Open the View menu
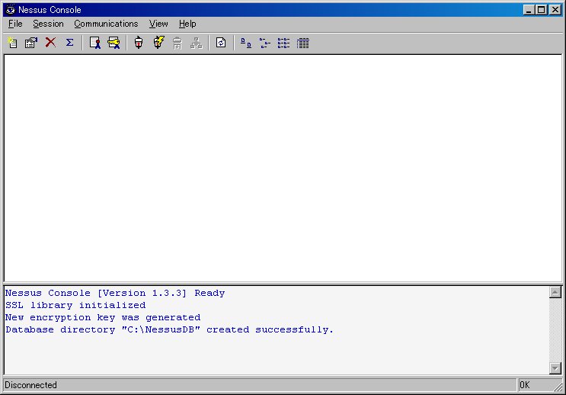Viewport: 566px width, 395px height. pos(158,24)
